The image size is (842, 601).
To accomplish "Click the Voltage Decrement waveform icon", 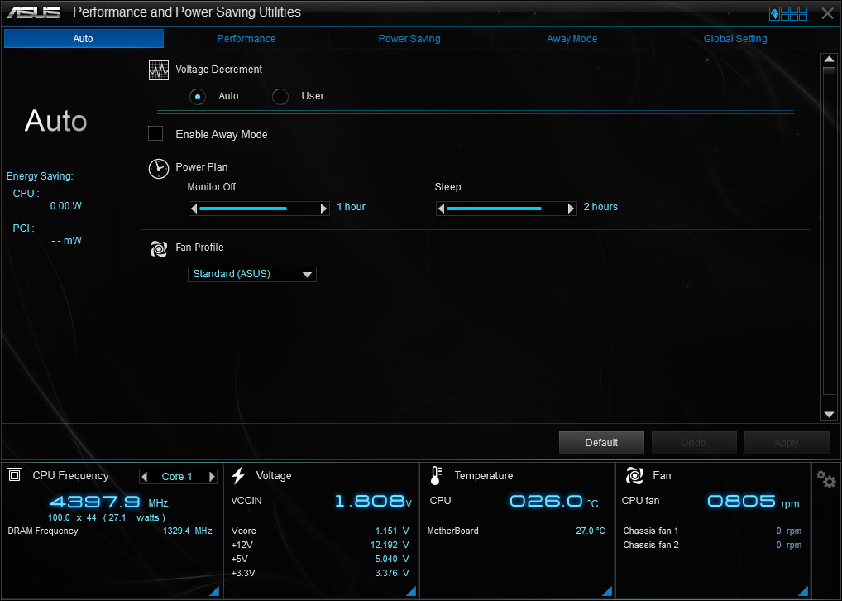I will point(159,70).
